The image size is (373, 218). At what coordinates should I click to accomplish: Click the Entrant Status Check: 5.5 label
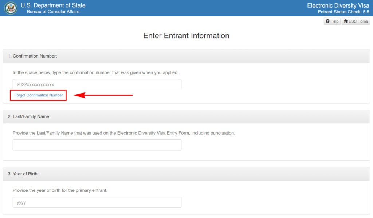[343, 12]
